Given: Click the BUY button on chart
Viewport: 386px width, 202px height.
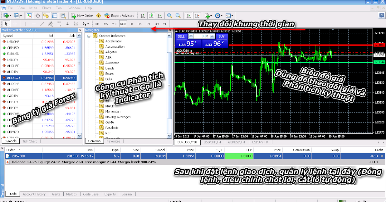Looking at the screenshot, I should 221,37.
